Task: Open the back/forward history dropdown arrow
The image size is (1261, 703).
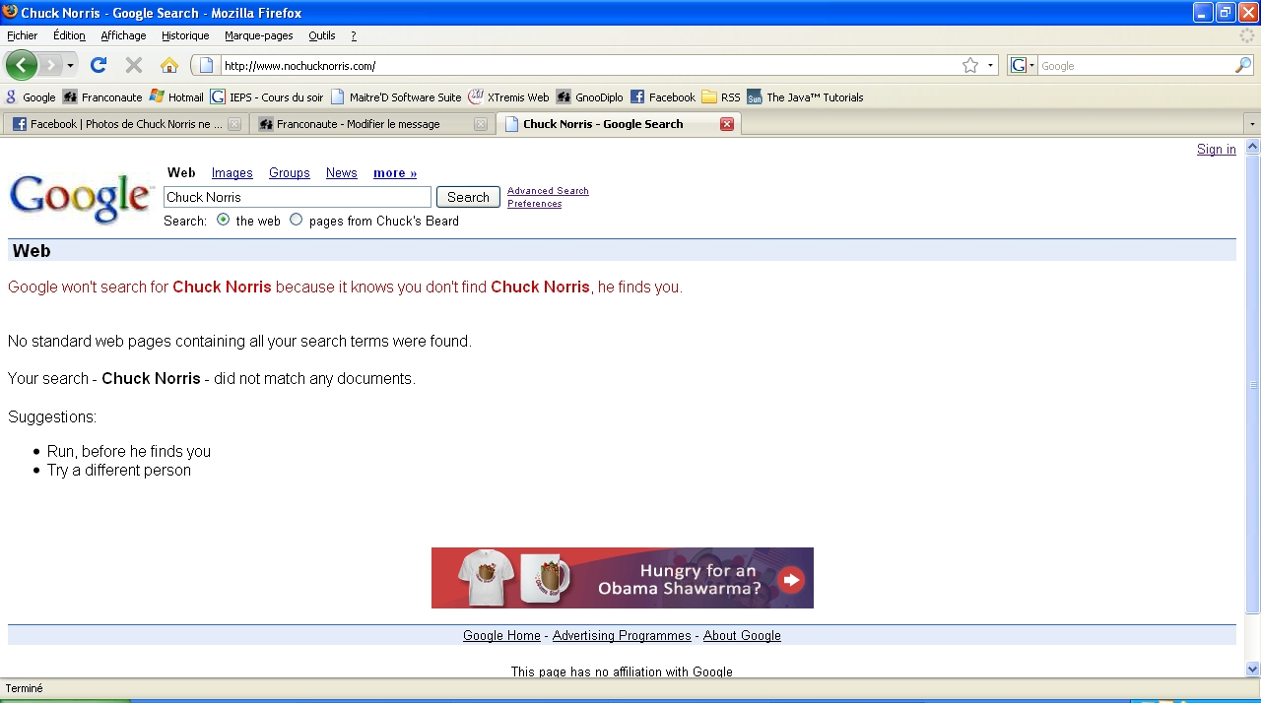Action: pos(70,66)
